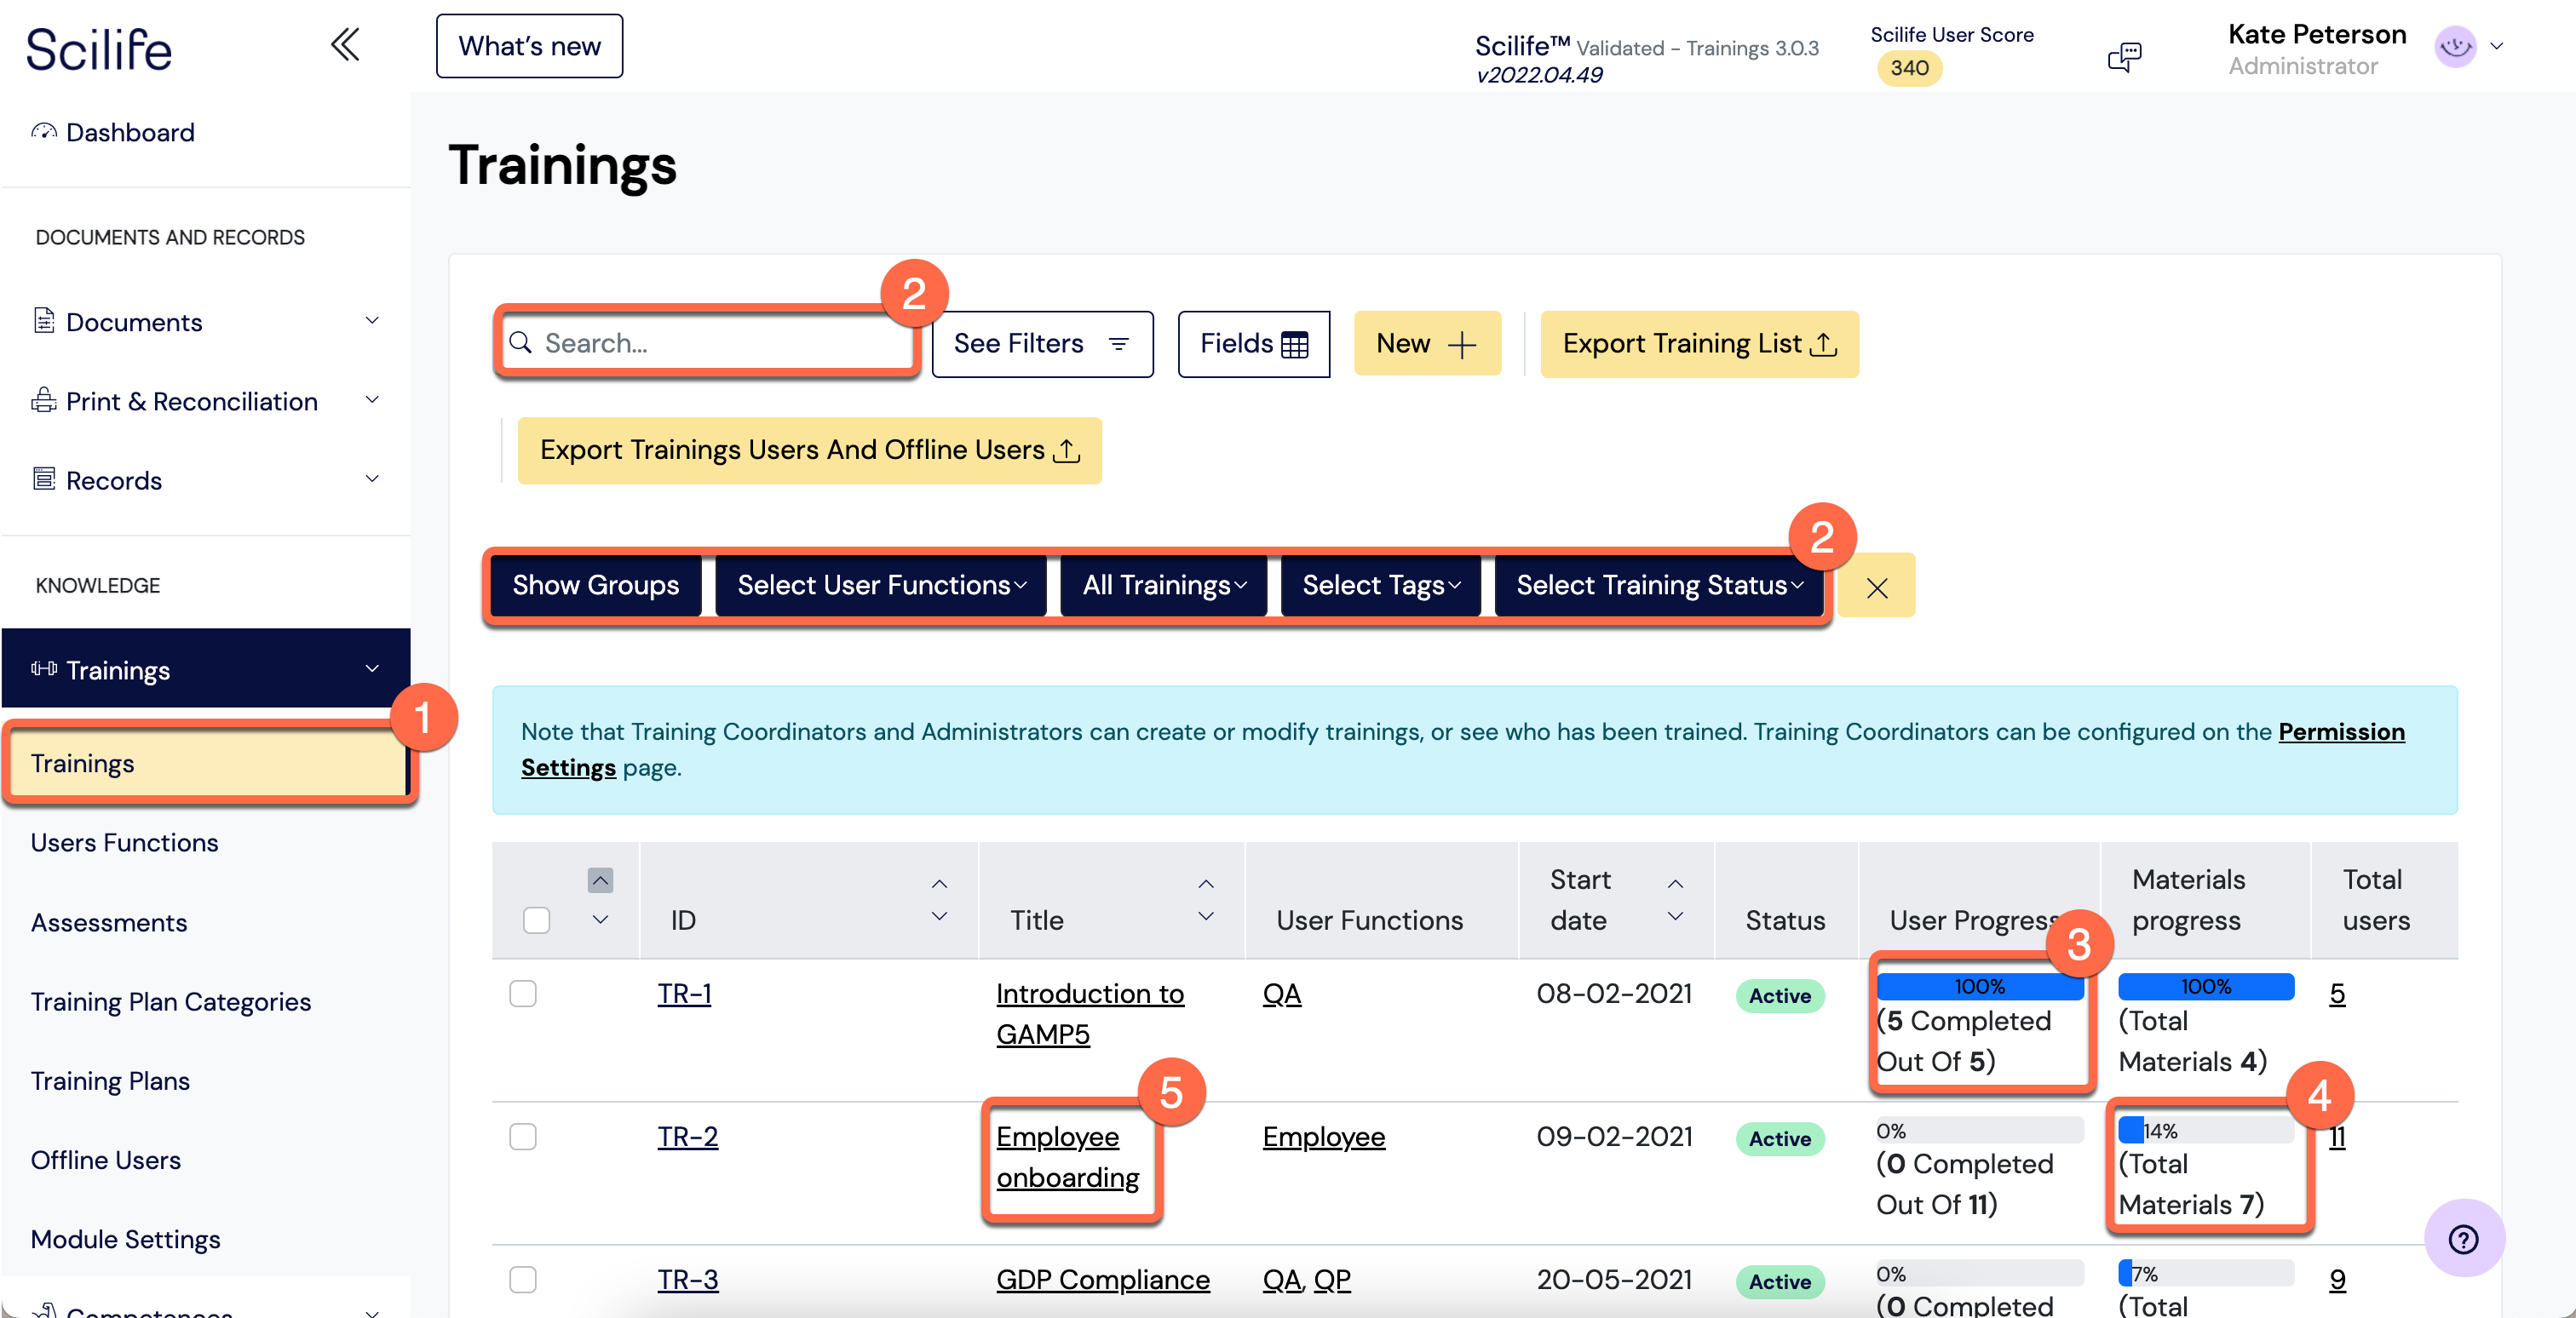Click TR-2 materials progress 14% bar
Image resolution: width=2576 pixels, height=1318 pixels.
(2205, 1130)
